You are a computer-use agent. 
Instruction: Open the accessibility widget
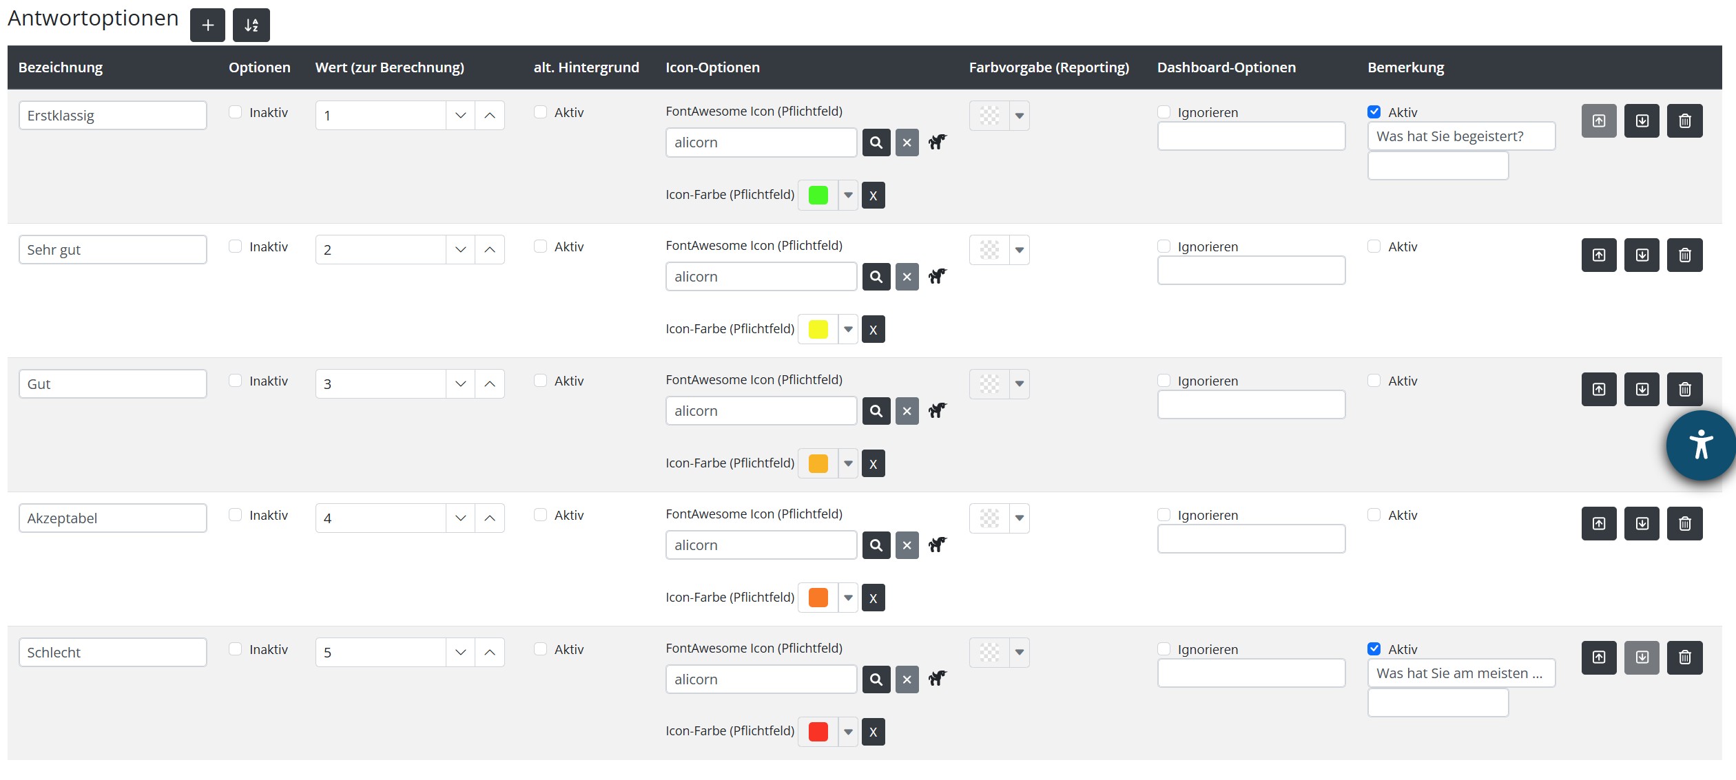point(1700,445)
